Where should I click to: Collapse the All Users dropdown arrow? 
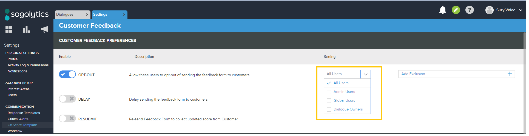[365, 74]
